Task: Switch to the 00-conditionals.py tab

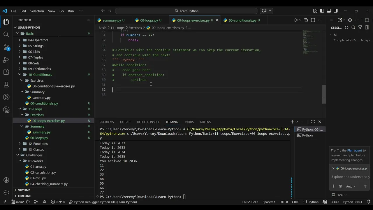Action: coord(242,20)
